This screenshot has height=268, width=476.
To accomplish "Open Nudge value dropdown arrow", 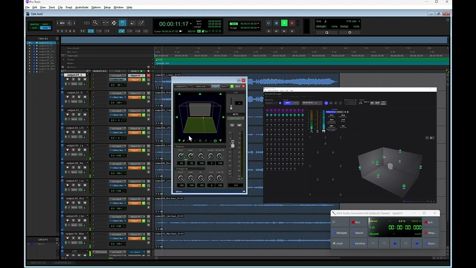I will tap(258, 28).
